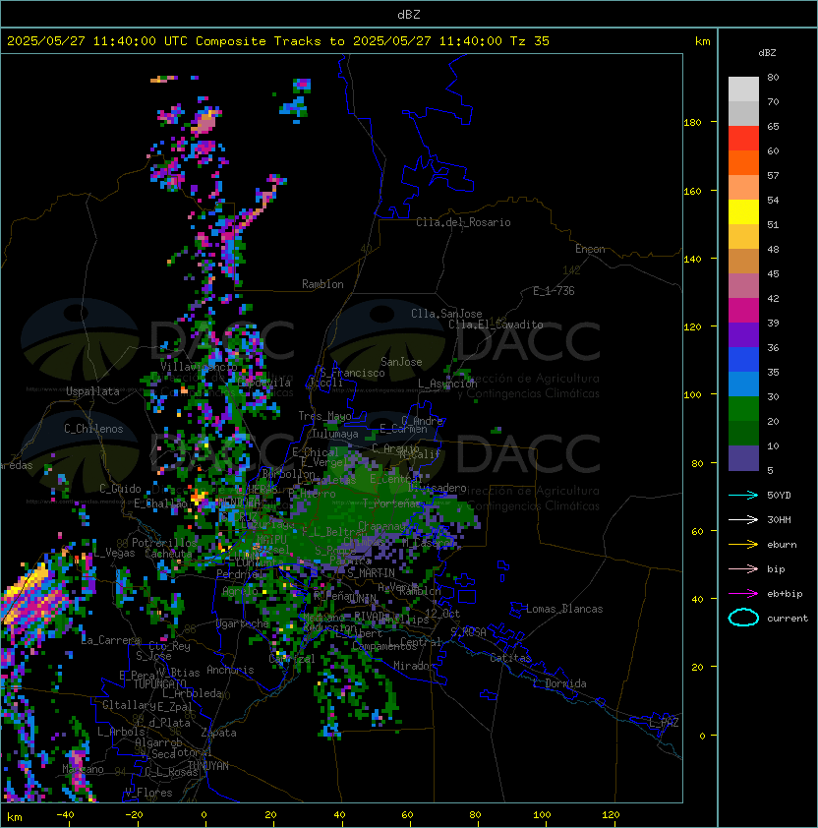This screenshot has width=818, height=828.
Task: Pick the orange 57-60 dBZ color band
Action: [743, 162]
